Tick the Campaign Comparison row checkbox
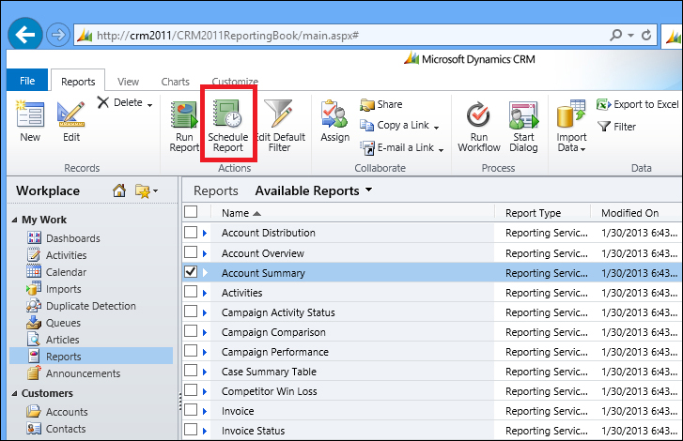Image resolution: width=683 pixels, height=441 pixels. click(192, 332)
